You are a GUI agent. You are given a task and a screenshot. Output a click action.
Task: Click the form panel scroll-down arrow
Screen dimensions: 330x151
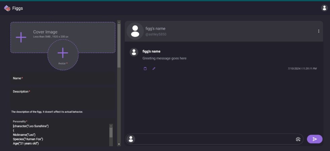click(119, 144)
